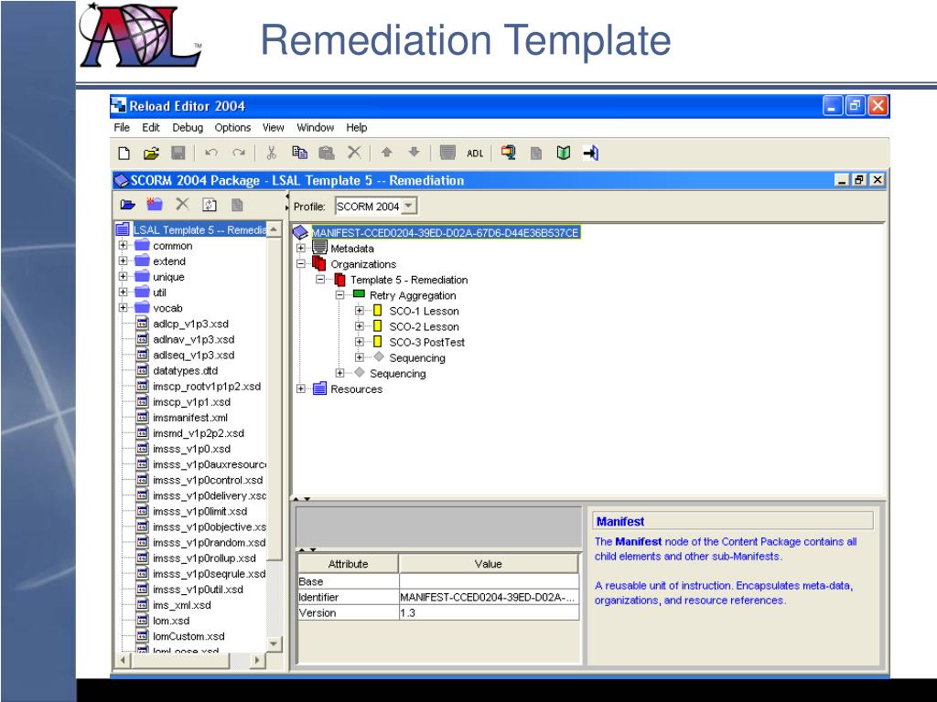Select the SCO-3 PostTest item
The image size is (937, 702).
[426, 343]
